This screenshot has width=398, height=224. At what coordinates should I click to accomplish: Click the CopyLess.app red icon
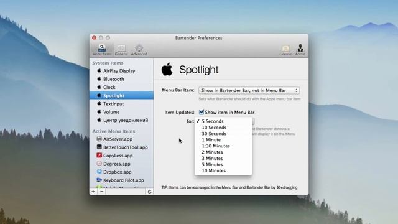99,155
